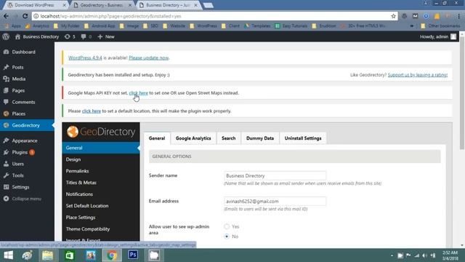Viewport: 465px width, 262px height.
Task: Open Place Settings in GeoDirectory menu
Action: (x=101, y=218)
